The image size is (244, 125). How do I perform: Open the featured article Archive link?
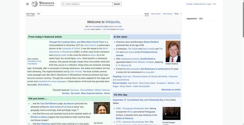click(x=66, y=93)
